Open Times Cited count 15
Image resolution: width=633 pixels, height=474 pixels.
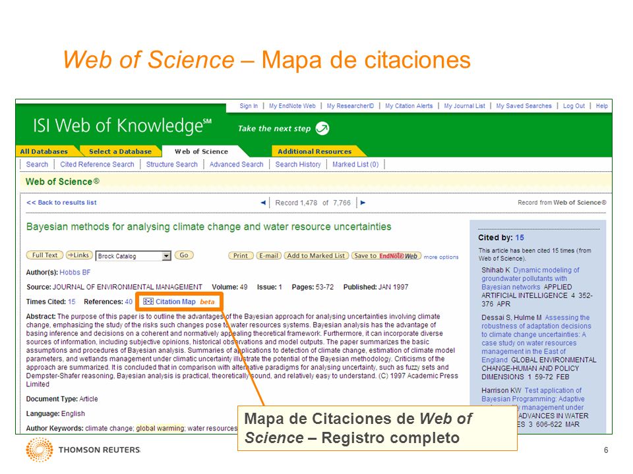pos(72,302)
